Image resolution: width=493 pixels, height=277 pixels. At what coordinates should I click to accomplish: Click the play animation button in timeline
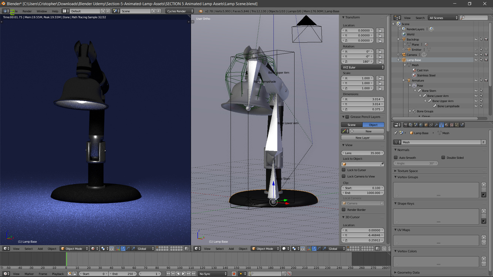[x=183, y=274]
